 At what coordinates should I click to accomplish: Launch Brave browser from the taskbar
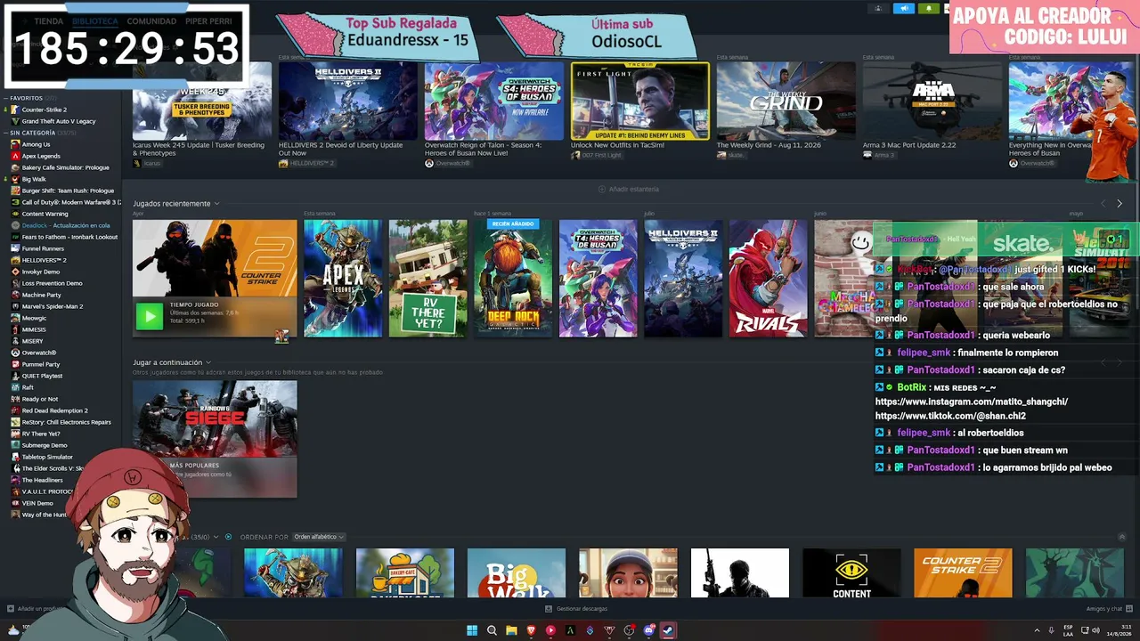pyautogui.click(x=531, y=630)
